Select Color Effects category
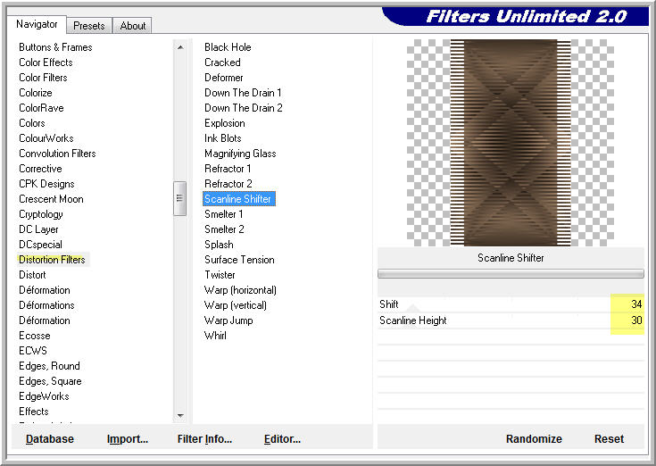 pos(46,62)
